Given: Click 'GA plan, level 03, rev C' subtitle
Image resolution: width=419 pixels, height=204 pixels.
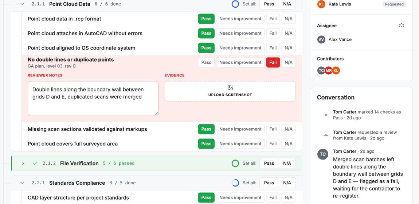Looking at the screenshot, I should point(52,66).
